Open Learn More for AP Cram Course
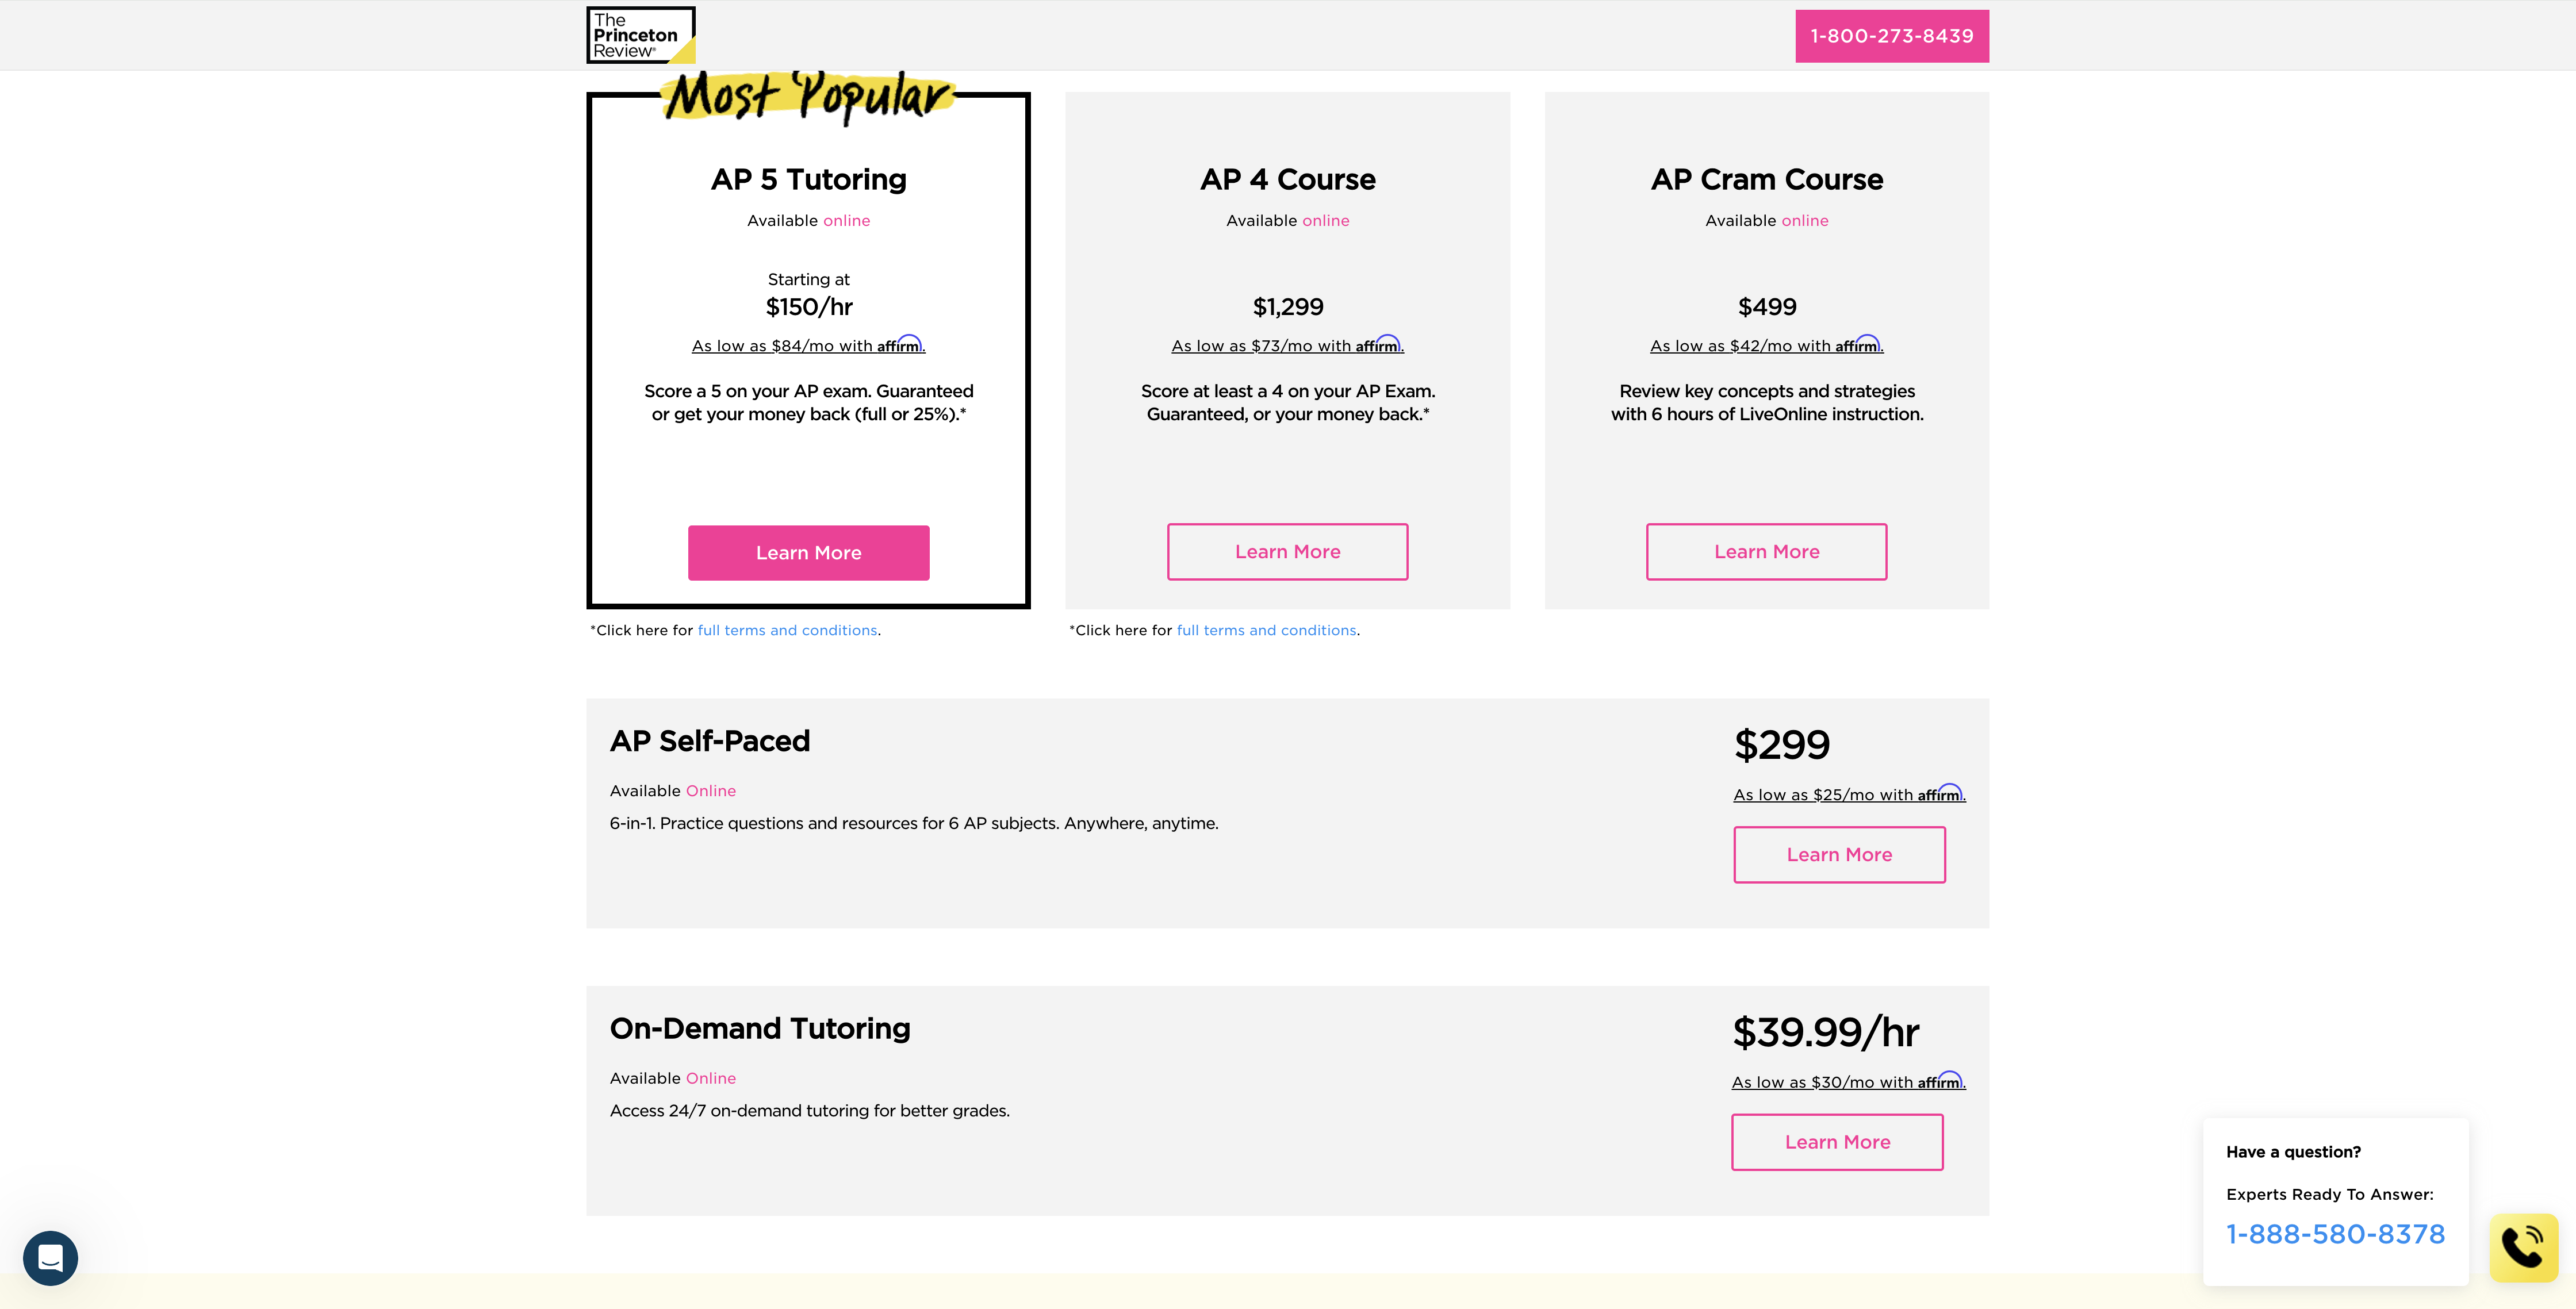The image size is (2576, 1309). point(1766,552)
